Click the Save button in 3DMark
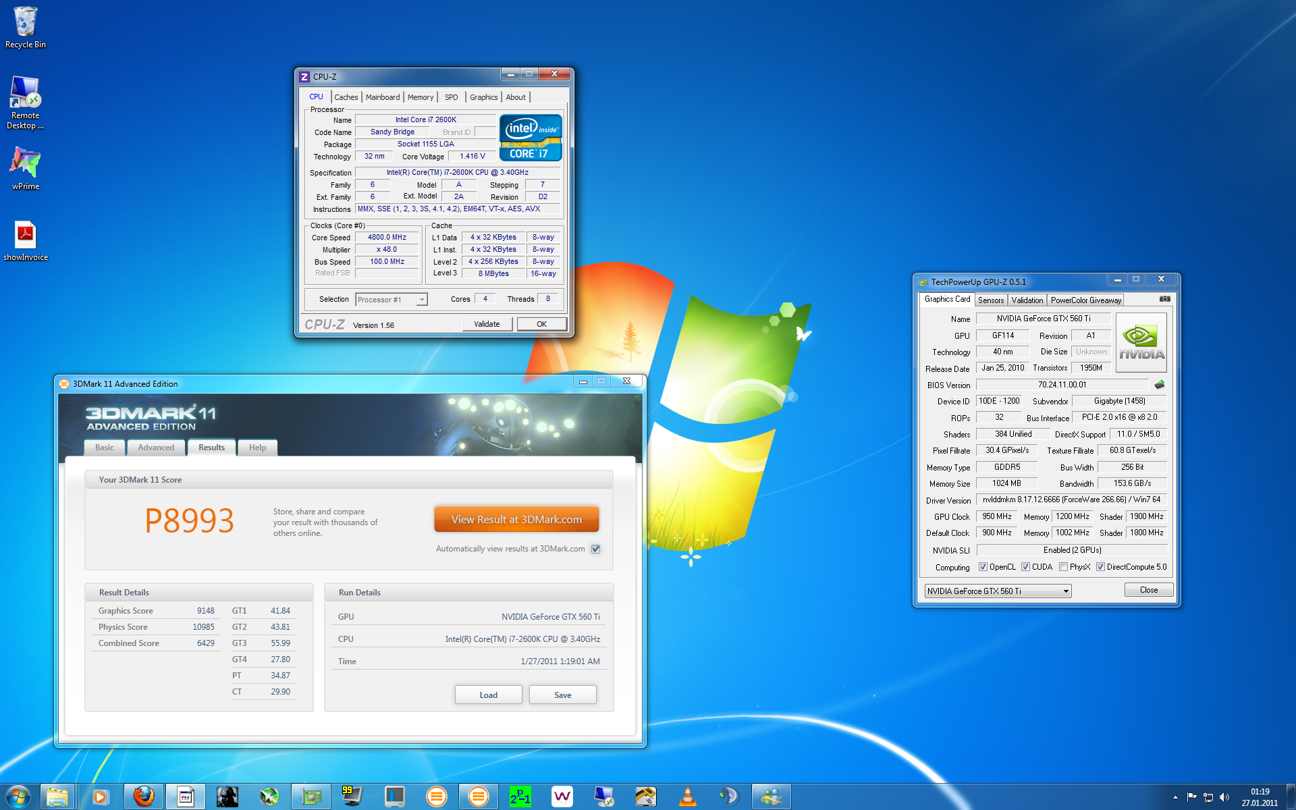This screenshot has width=1296, height=810. tap(563, 695)
